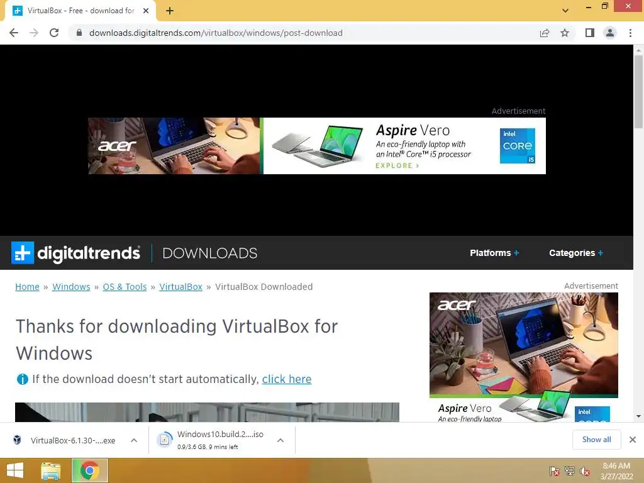This screenshot has height=483, width=644.
Task: Click the scrollbar down arrow
Action: click(638, 416)
